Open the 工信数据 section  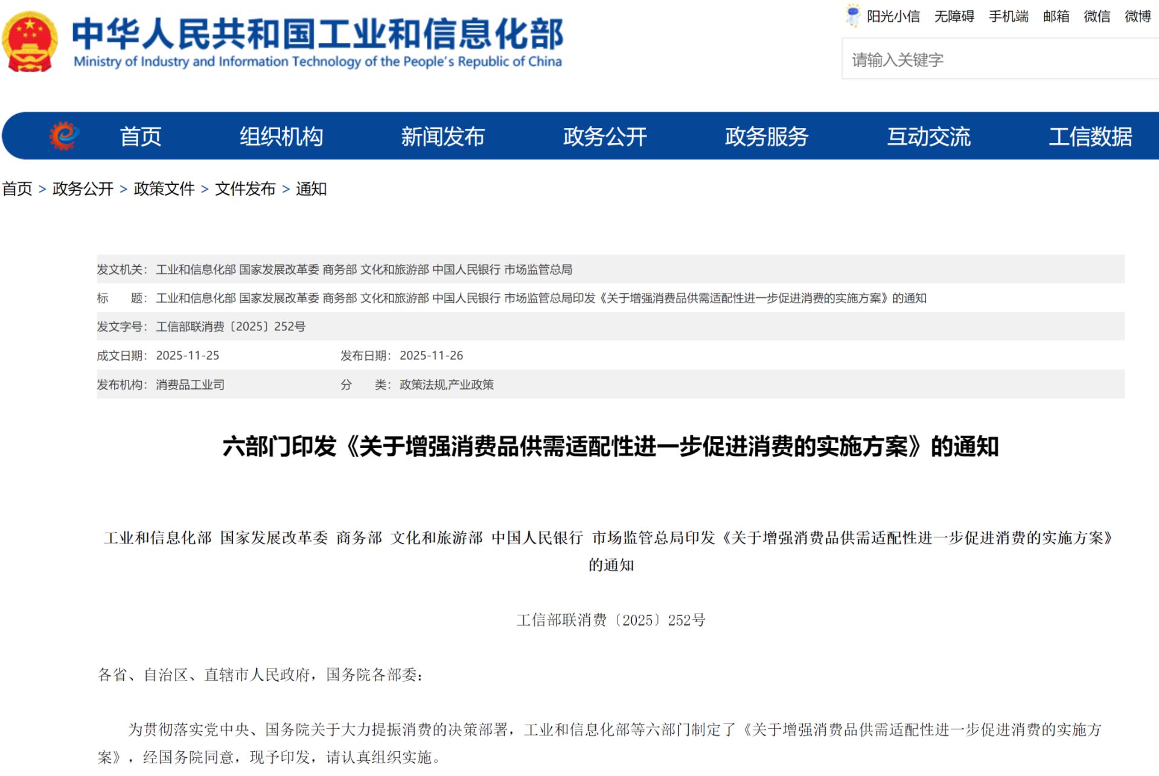coord(1091,136)
